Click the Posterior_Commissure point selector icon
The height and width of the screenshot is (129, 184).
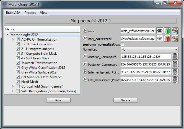point(175,64)
